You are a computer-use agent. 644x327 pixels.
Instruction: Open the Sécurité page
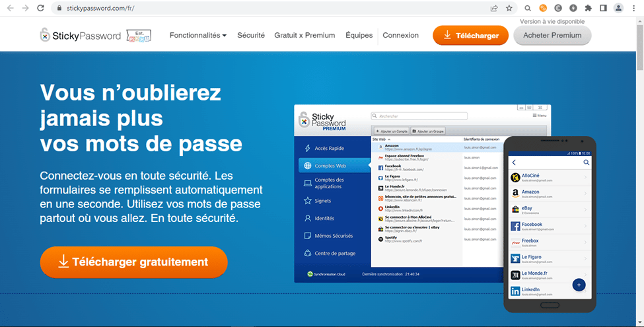click(x=251, y=35)
